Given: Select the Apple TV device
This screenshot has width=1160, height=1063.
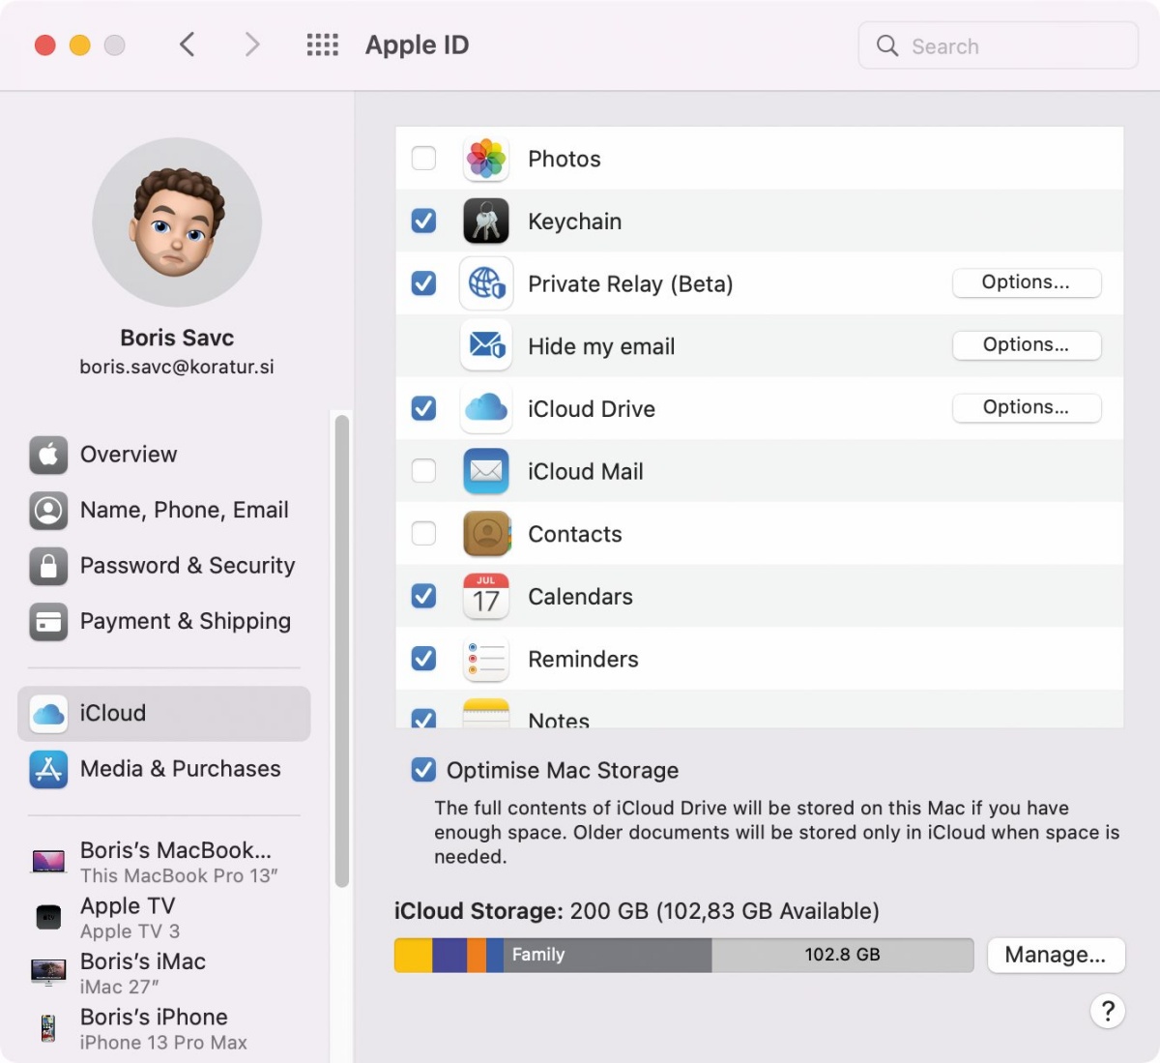Looking at the screenshot, I should point(164,917).
